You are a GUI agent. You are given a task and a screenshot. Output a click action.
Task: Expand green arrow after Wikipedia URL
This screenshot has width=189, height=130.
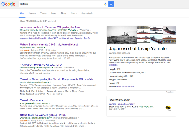pos(77,30)
